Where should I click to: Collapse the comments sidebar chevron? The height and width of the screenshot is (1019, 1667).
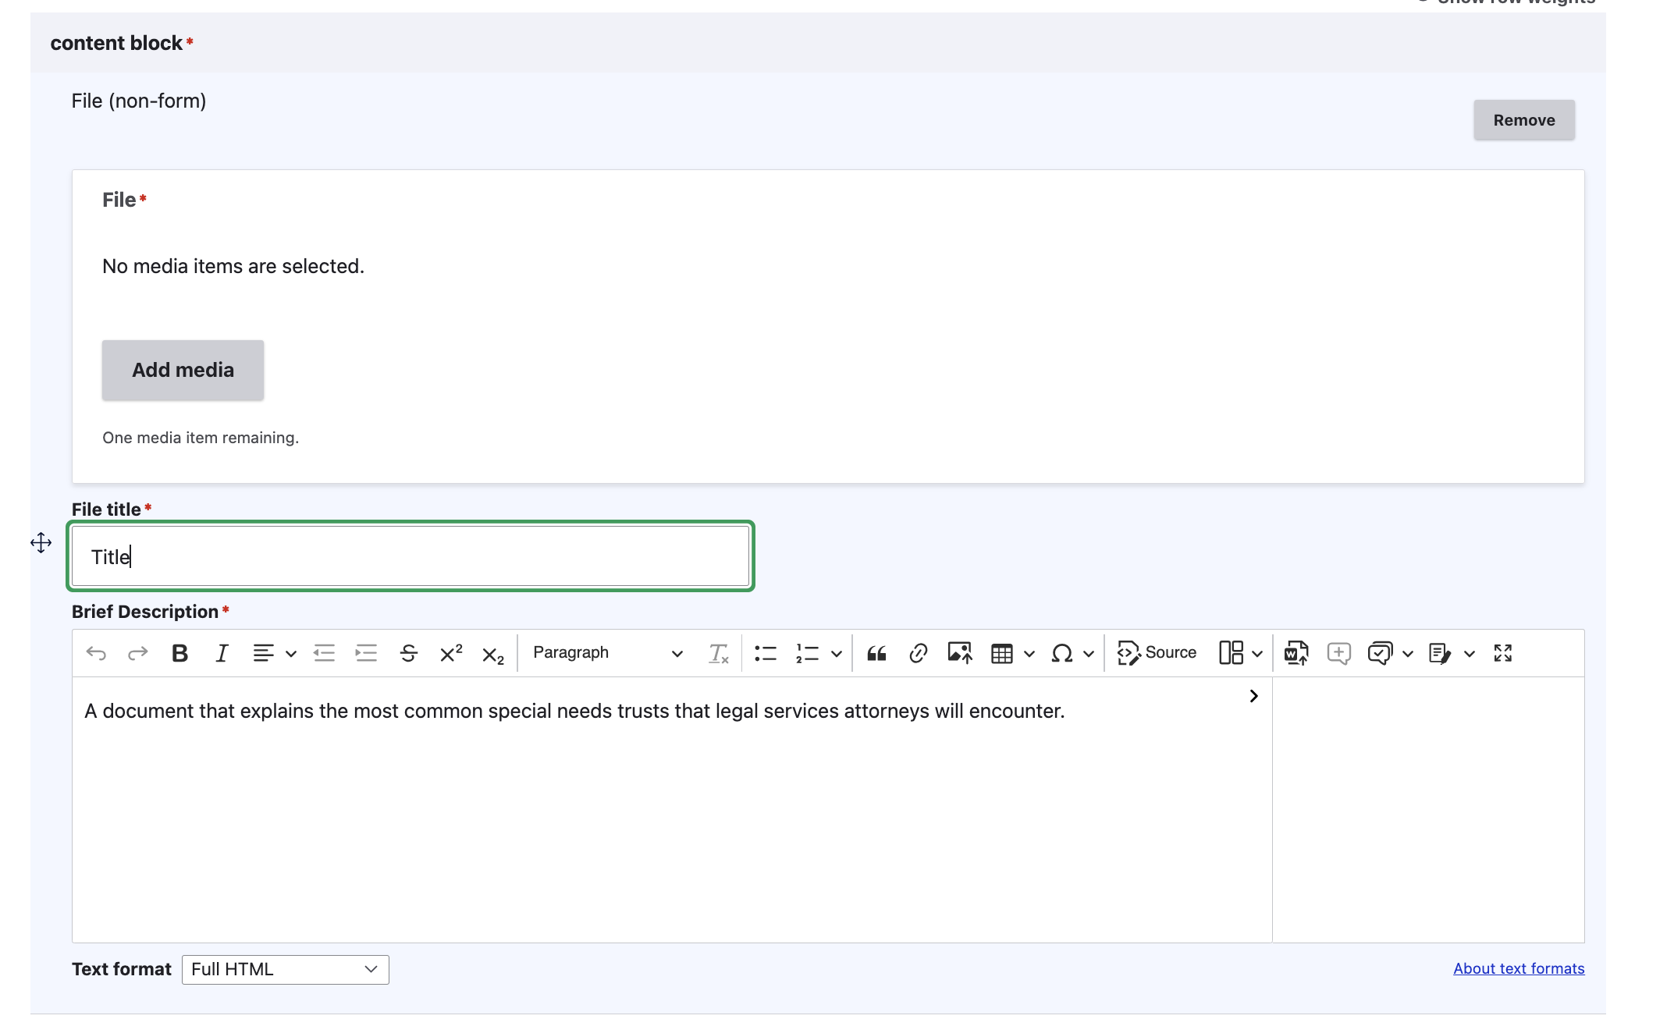click(x=1253, y=696)
